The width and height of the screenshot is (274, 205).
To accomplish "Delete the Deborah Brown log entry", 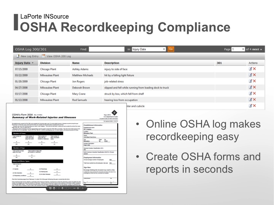I will click(x=255, y=87).
